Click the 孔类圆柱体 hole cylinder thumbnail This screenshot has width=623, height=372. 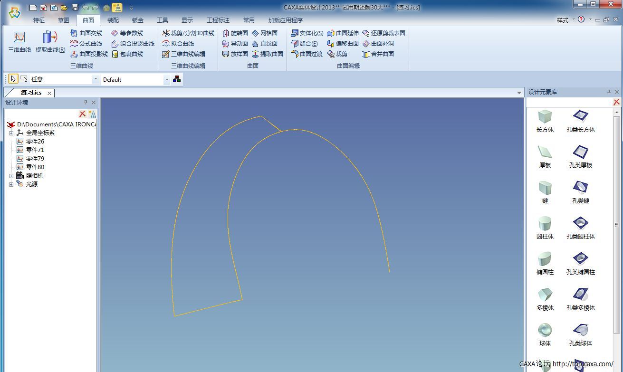(x=581, y=223)
